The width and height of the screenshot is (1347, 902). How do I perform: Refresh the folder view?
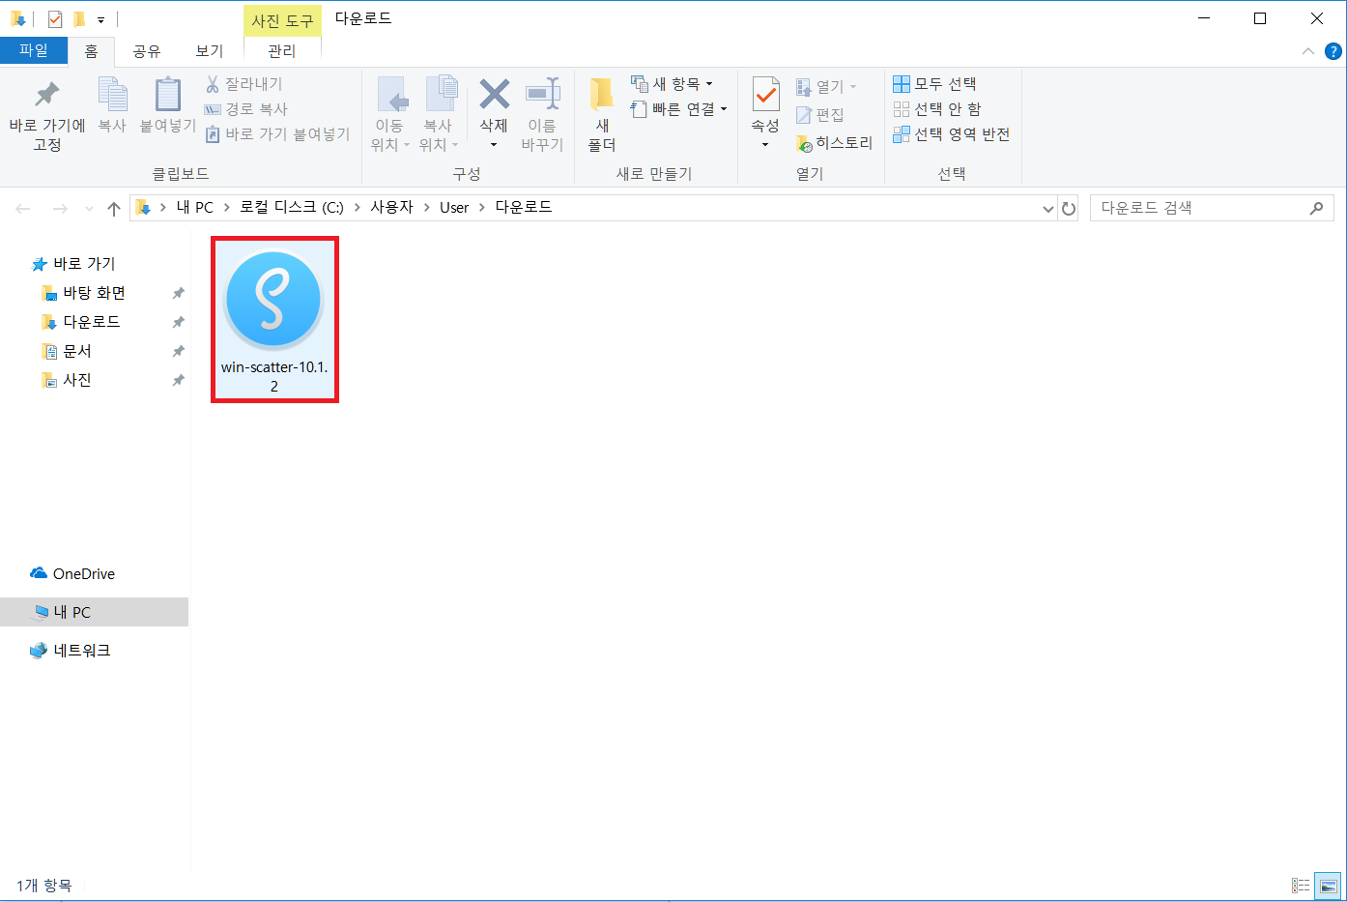[1069, 208]
